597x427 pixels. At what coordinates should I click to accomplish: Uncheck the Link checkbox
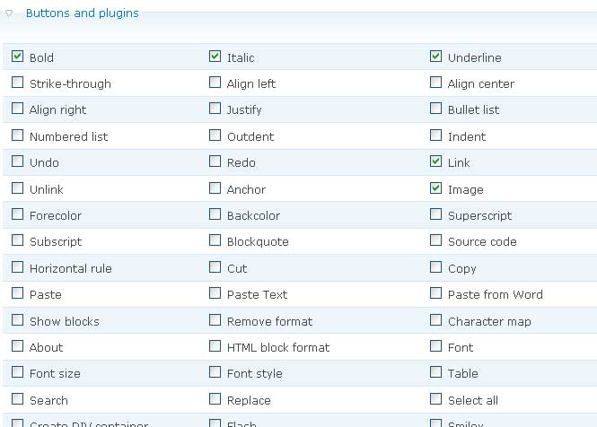point(436,161)
